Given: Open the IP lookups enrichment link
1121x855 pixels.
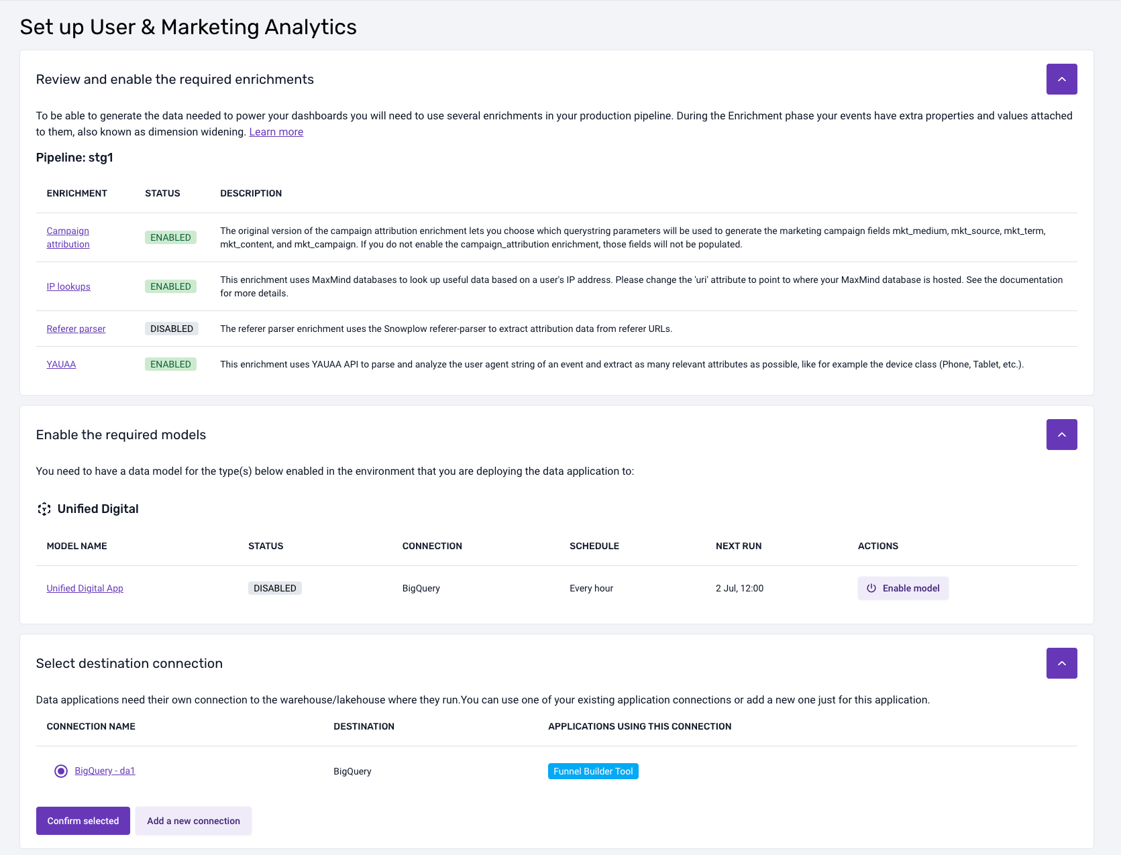Looking at the screenshot, I should pos(68,286).
